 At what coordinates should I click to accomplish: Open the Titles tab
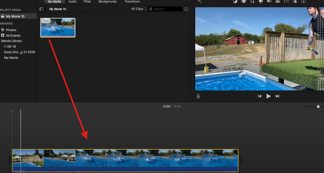tap(87, 2)
